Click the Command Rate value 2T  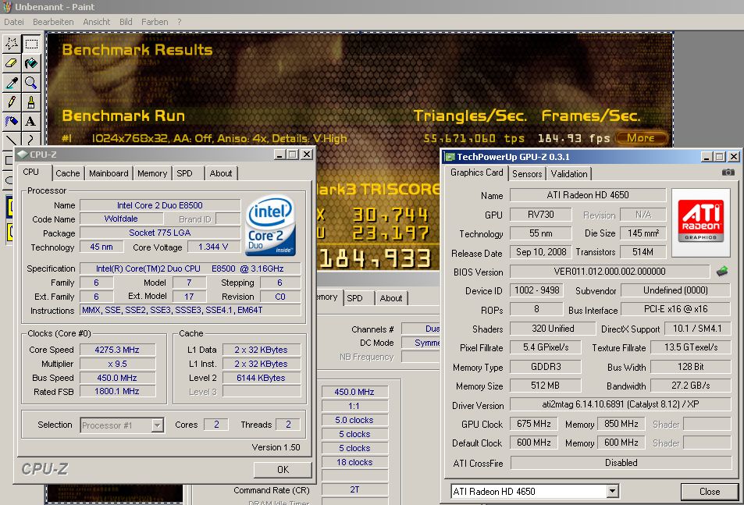click(354, 489)
